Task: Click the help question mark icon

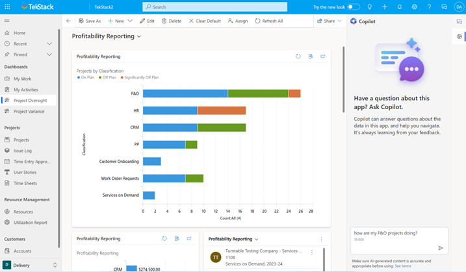Action: tap(429, 7)
